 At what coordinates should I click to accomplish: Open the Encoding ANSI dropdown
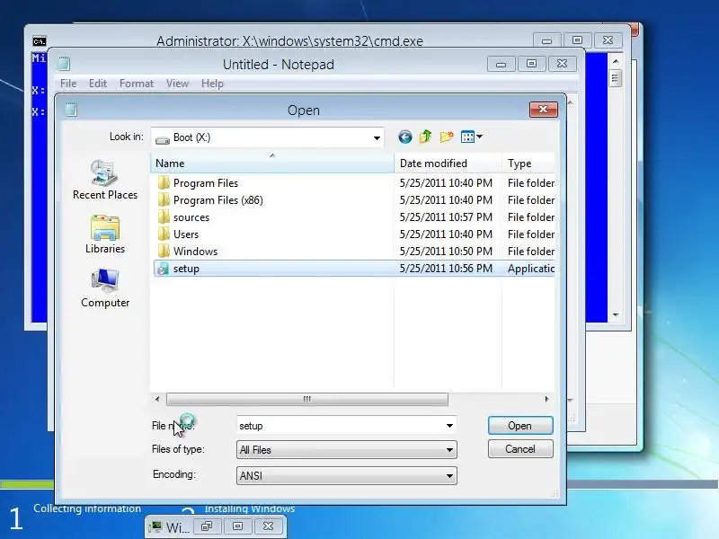347,476
